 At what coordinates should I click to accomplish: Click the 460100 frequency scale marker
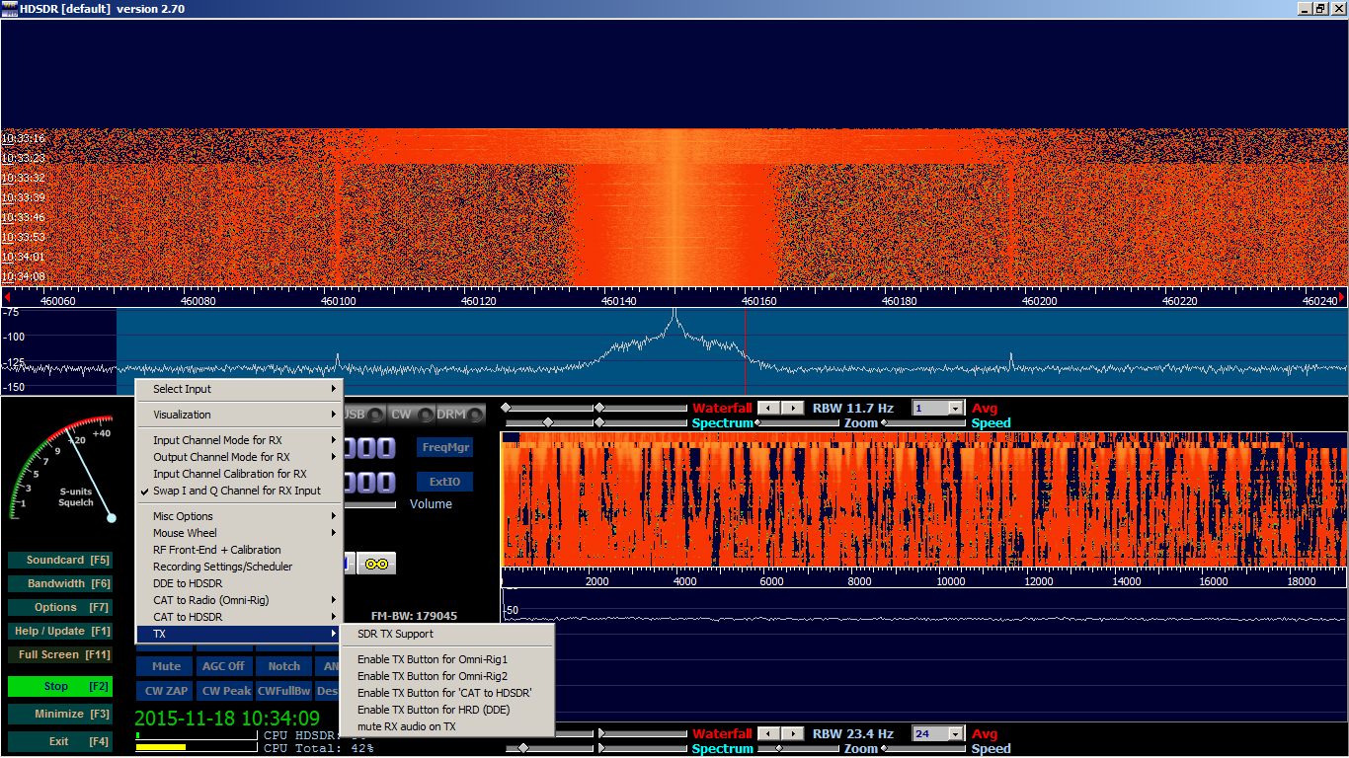click(x=339, y=301)
